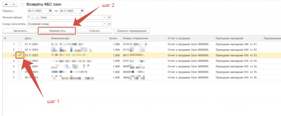This screenshot has width=281, height=116.
Task: Click the Показать перемещения button
Action: pos(132,31)
